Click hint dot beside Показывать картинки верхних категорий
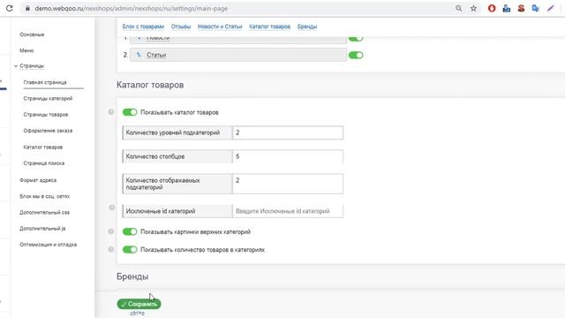The width and height of the screenshot is (565, 318). 111,231
